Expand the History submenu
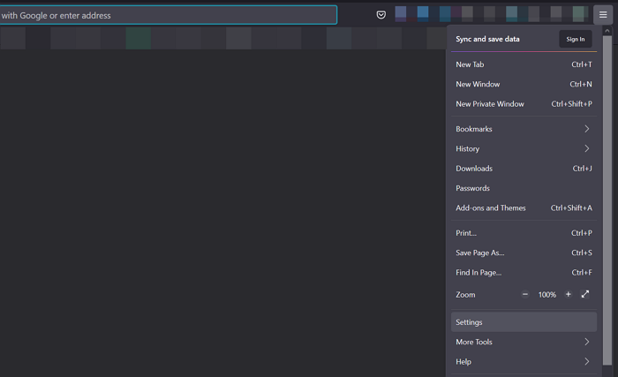 point(524,148)
